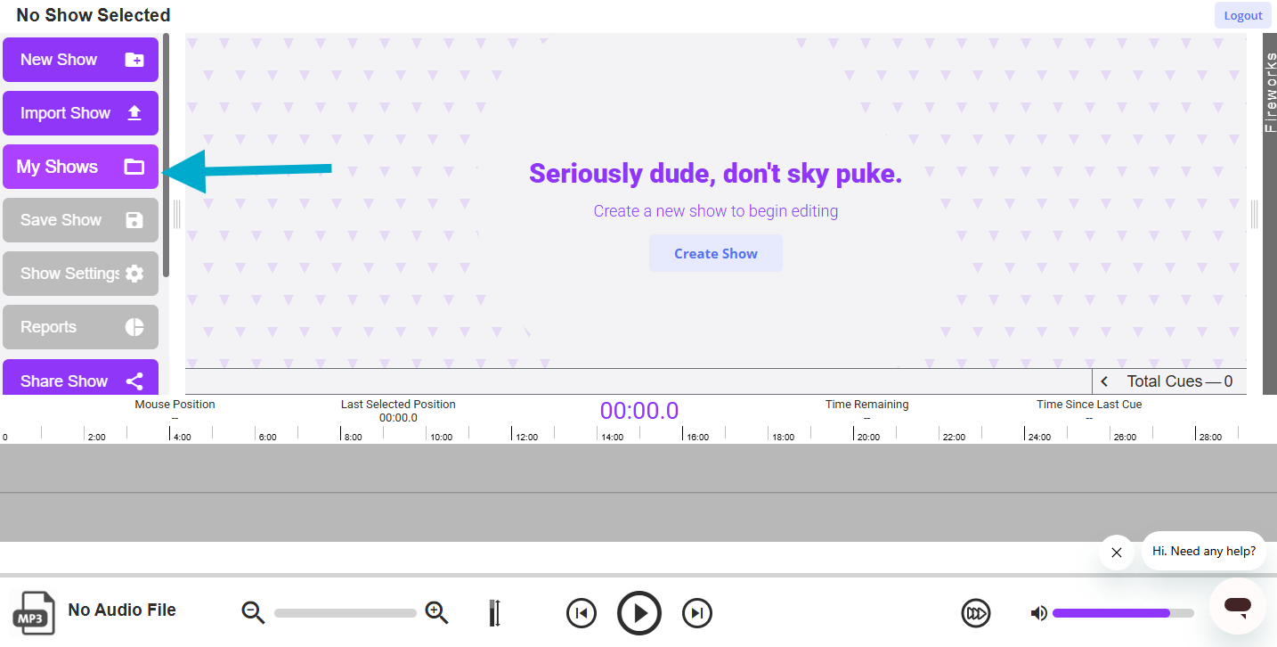Click the MP3 audio file icon
This screenshot has width=1277, height=647.
point(34,612)
